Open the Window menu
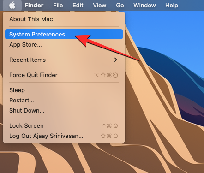Image resolution: width=204 pixels, height=173 pixels. pyautogui.click(x=144, y=6)
